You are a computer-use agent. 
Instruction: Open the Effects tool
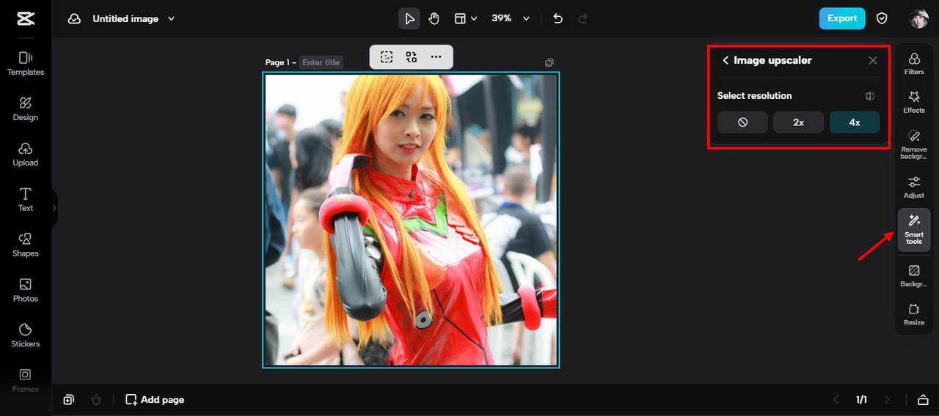pos(914,102)
